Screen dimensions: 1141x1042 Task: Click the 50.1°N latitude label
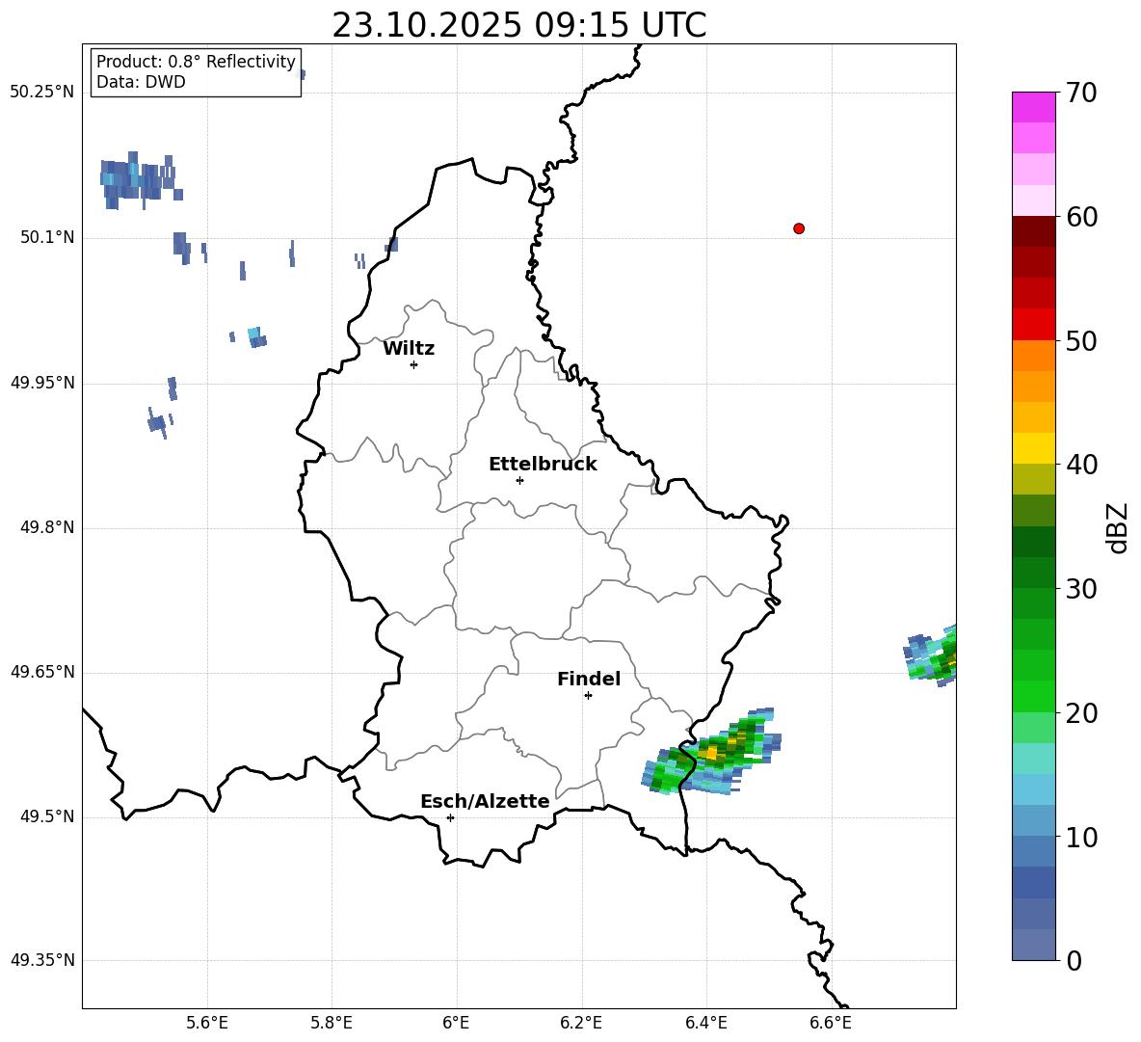(47, 238)
